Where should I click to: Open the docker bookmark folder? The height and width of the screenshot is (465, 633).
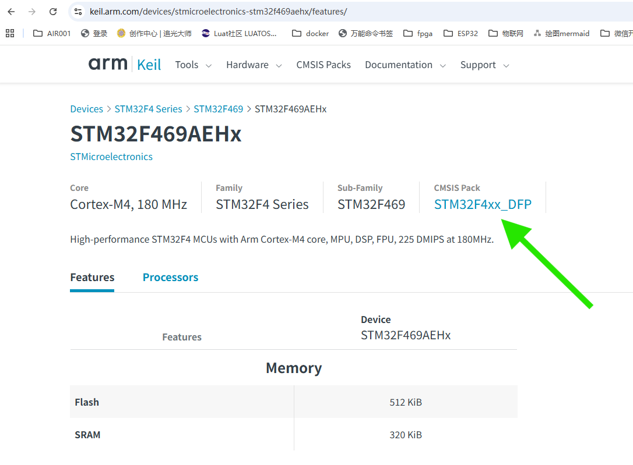[x=310, y=33]
